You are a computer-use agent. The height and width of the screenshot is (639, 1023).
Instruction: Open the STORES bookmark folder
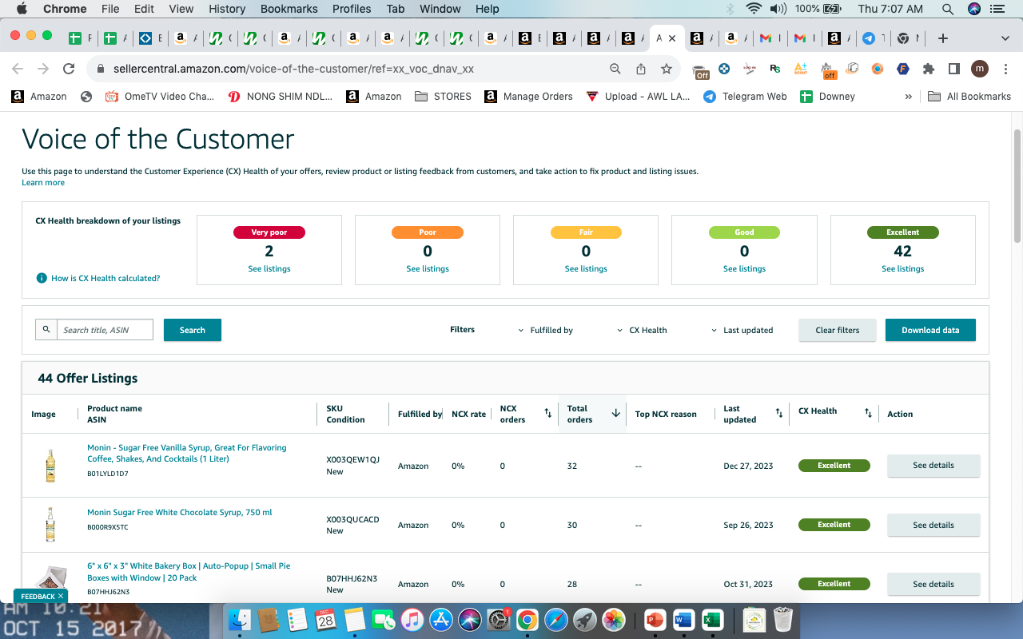tap(443, 97)
